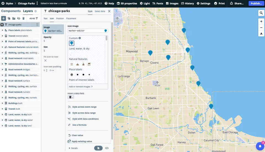Click the Publish button
This screenshot has height=152, width=265.
(256, 4)
